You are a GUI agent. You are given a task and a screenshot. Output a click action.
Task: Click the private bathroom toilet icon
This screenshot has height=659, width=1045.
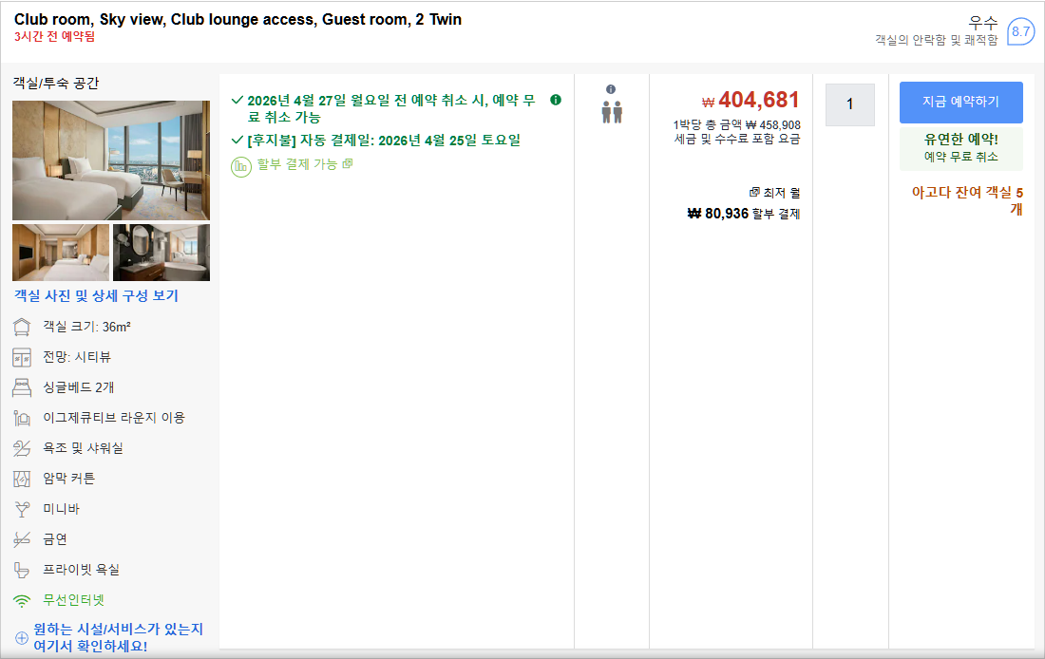pyautogui.click(x=22, y=570)
